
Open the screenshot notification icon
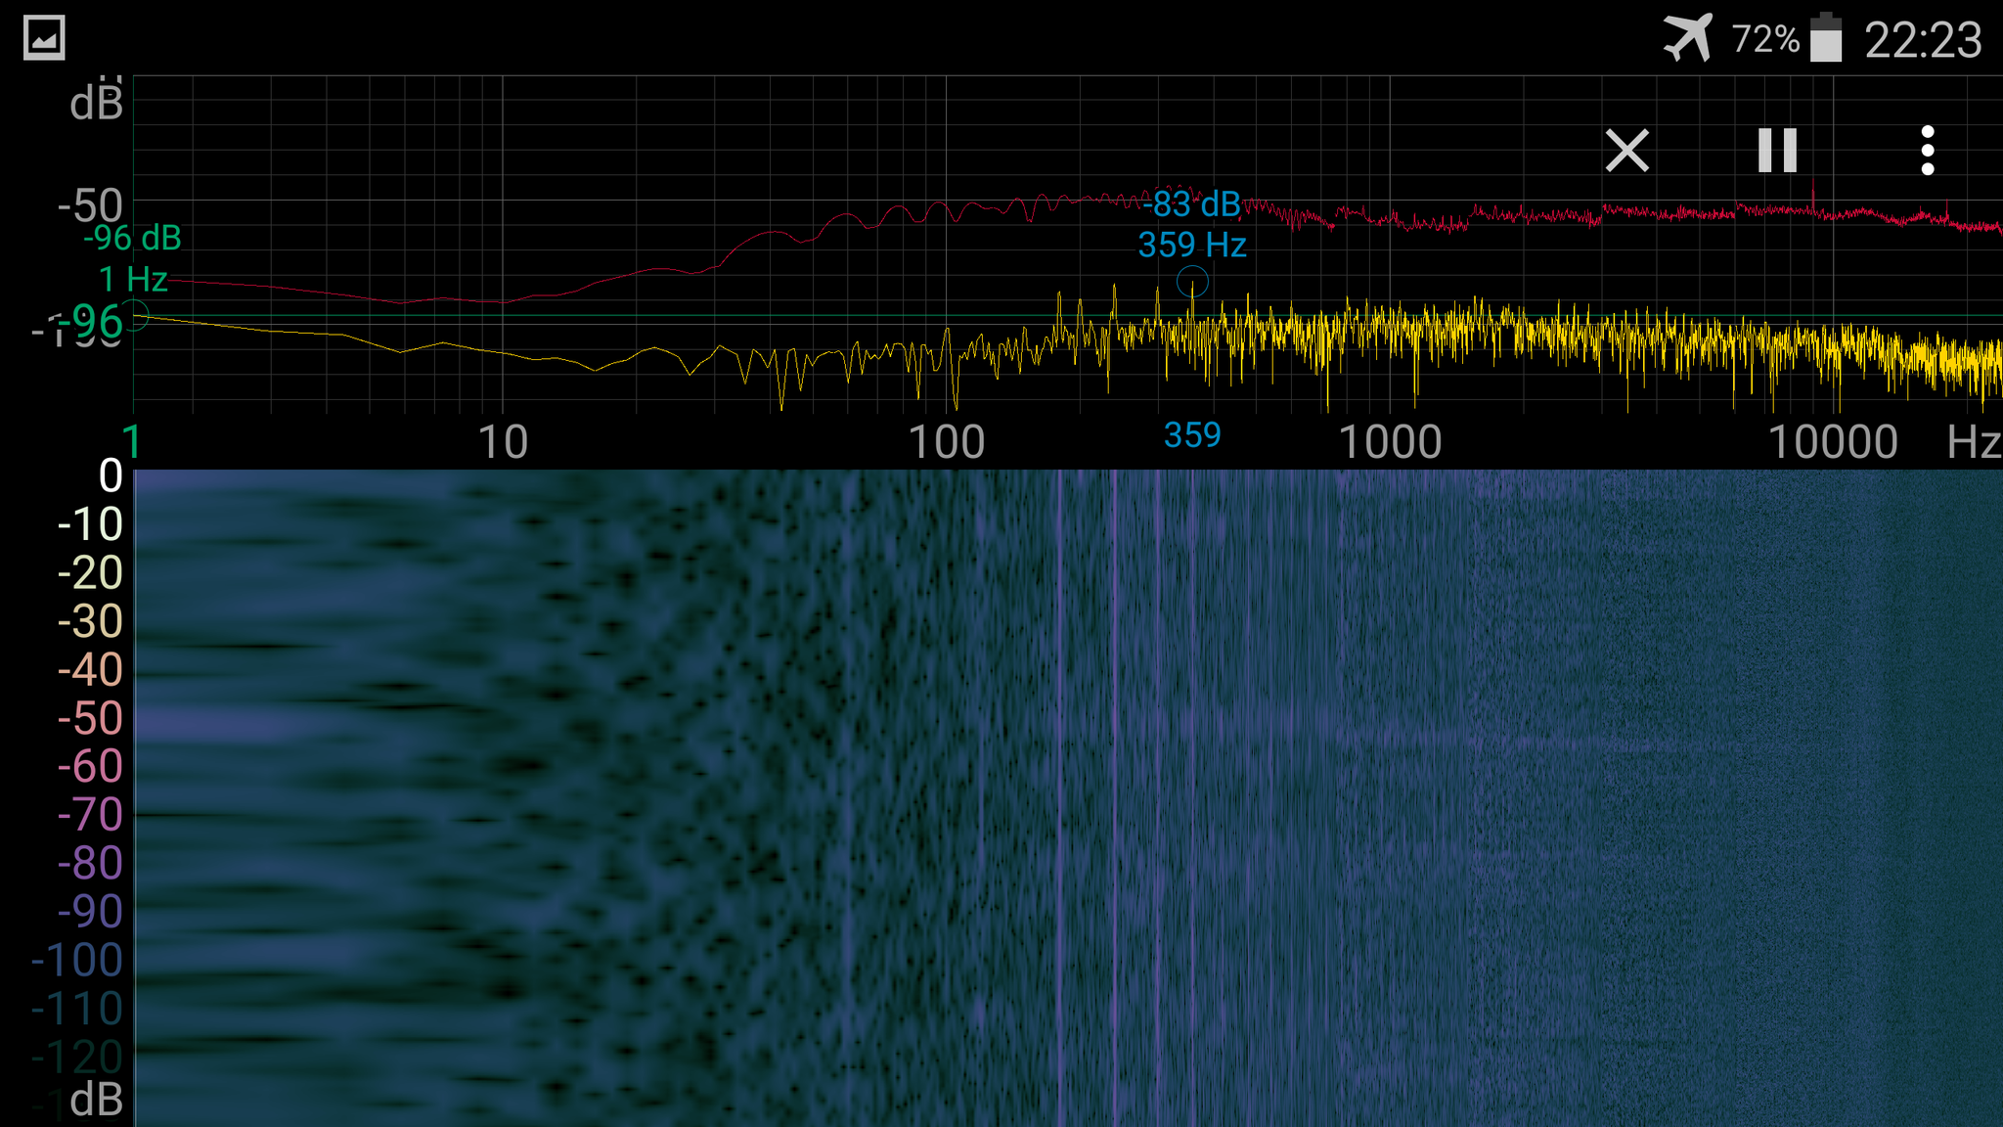click(44, 38)
